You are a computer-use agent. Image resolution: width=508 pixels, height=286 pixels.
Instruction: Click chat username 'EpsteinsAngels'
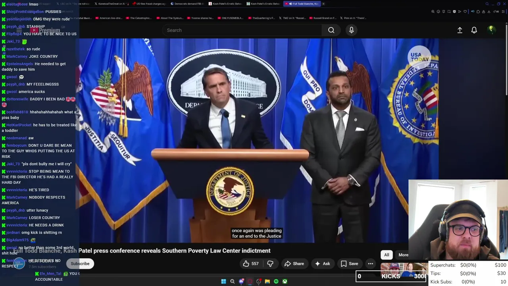point(19,64)
